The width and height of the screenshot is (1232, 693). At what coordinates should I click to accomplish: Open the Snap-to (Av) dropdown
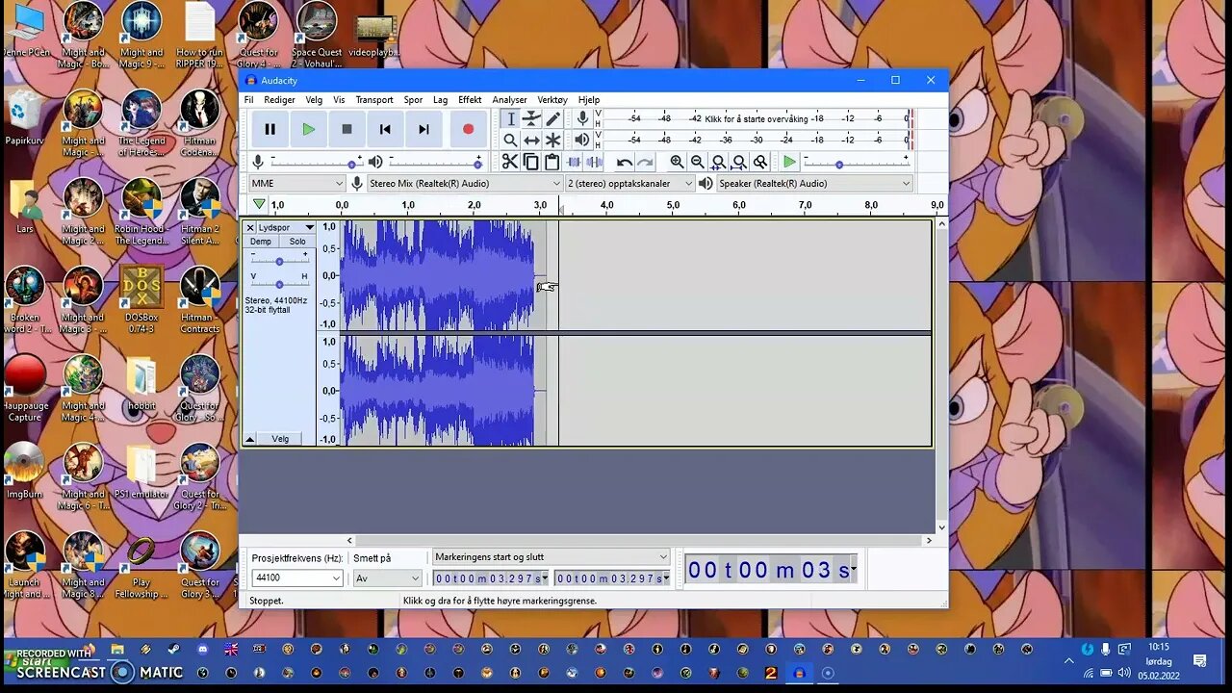[x=387, y=577]
